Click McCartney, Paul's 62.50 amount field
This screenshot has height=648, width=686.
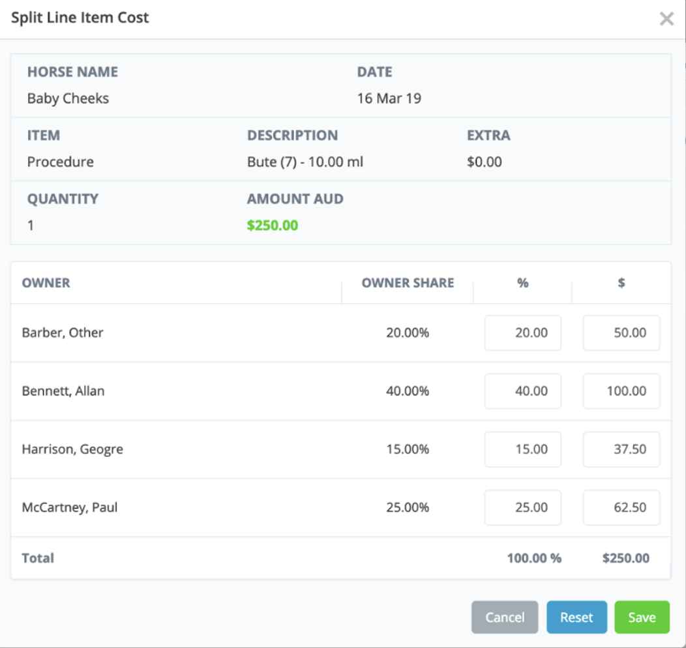[621, 507]
